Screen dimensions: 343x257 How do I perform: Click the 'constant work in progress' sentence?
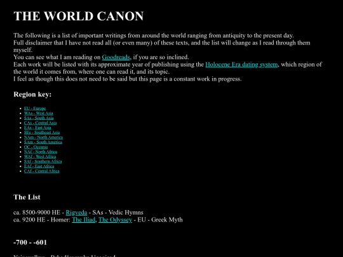tap(128, 79)
